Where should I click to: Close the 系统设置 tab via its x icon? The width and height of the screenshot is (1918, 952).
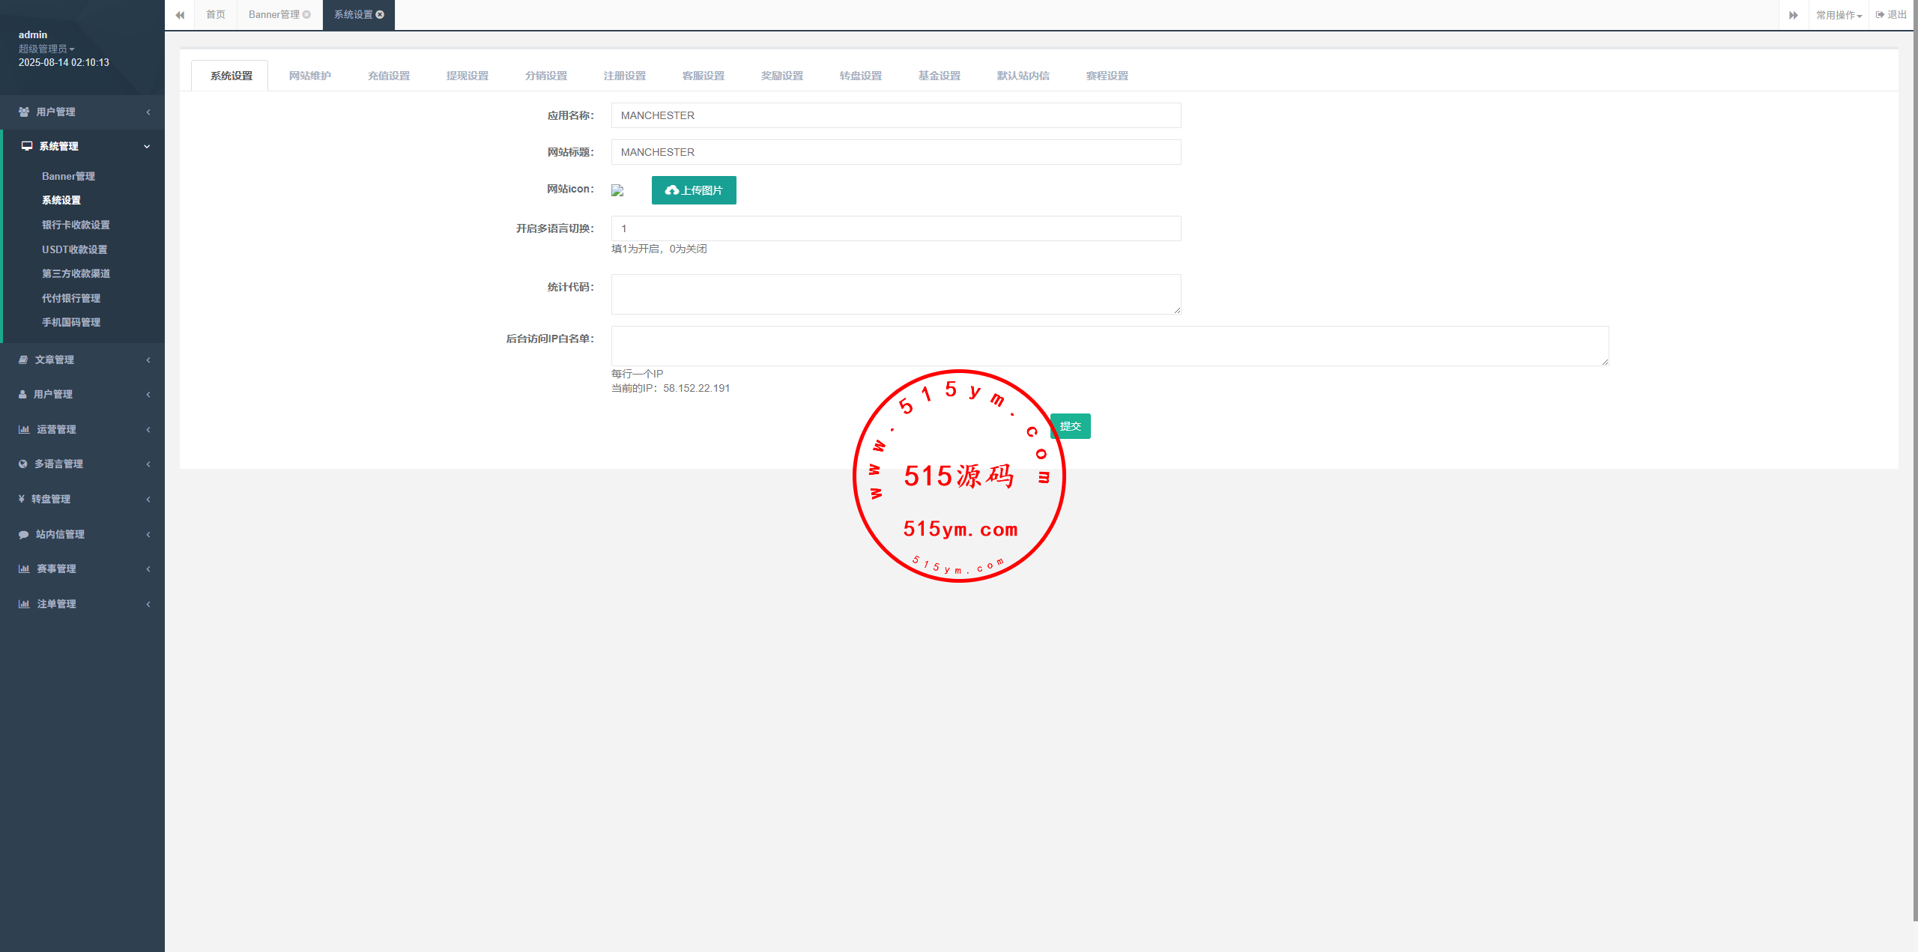381,15
